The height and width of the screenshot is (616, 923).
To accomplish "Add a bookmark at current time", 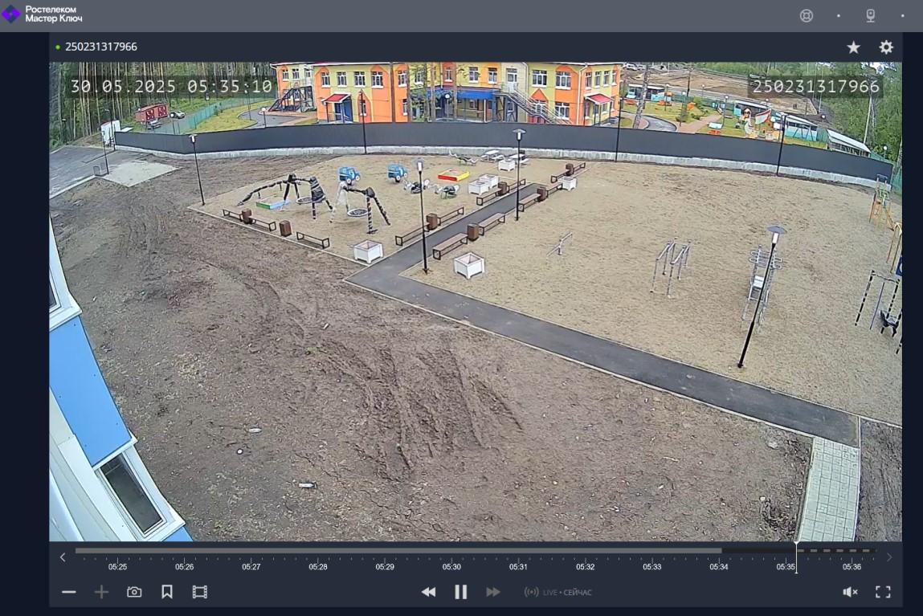I will point(167,592).
